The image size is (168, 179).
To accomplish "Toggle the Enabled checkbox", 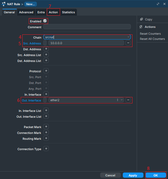I will (45, 21).
